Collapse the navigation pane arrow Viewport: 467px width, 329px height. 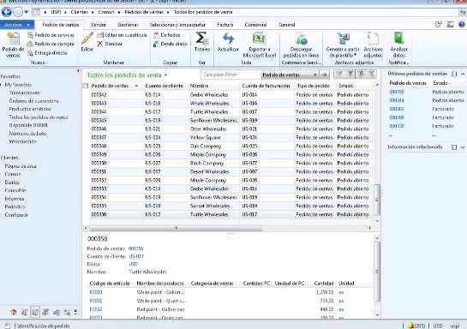[x=78, y=71]
